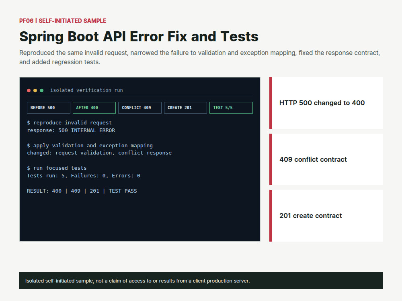Viewport: 402px width, 301px height.
Task: Click '$ apply validation and exception mapping' line
Action: click(90, 145)
